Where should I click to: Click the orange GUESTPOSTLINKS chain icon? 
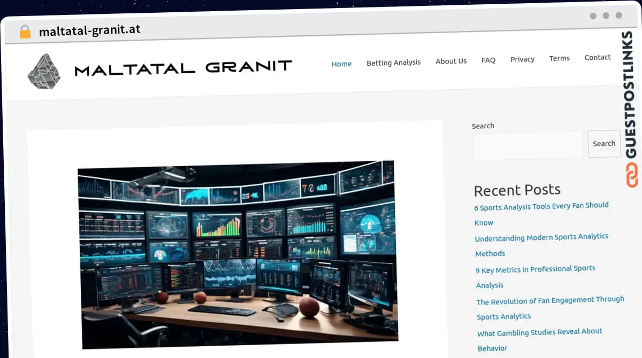coord(632,175)
